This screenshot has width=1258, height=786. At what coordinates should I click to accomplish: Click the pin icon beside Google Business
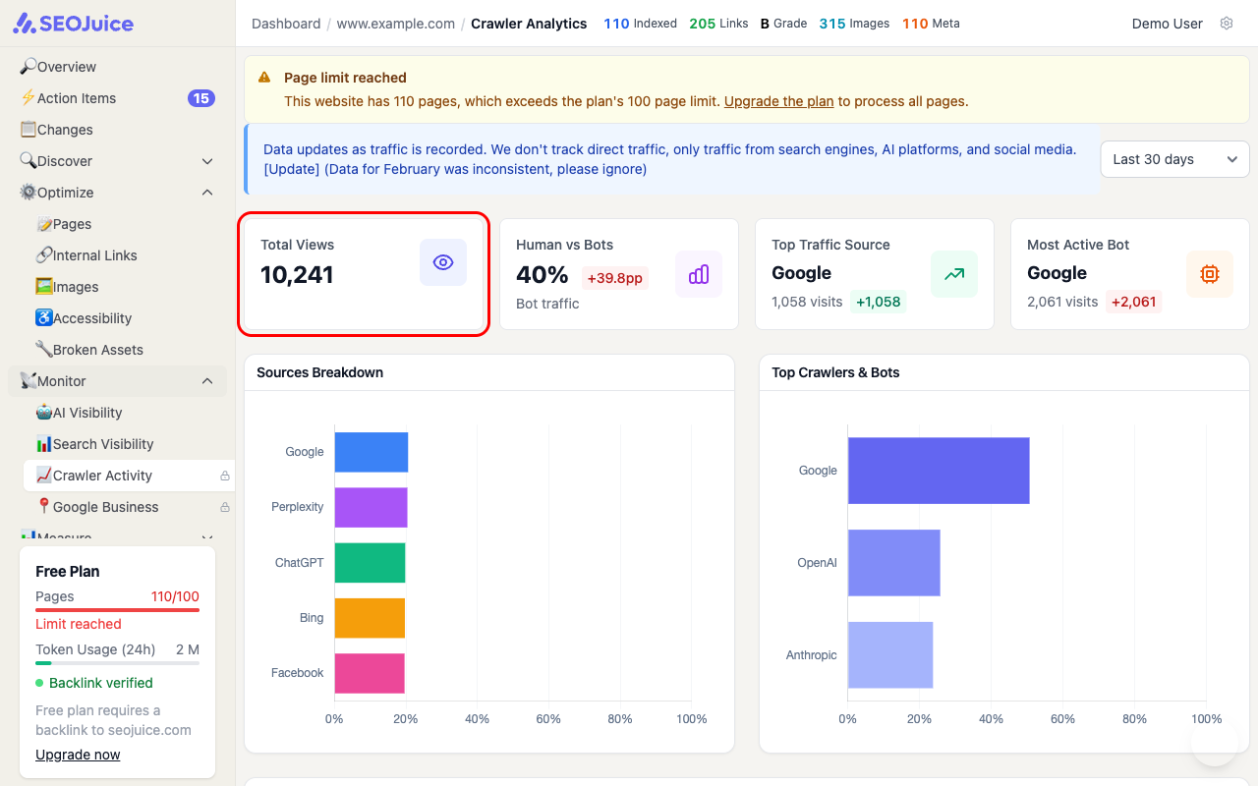coord(44,507)
